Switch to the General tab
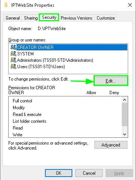The height and width of the screenshot is (180, 136). pos(13,18)
